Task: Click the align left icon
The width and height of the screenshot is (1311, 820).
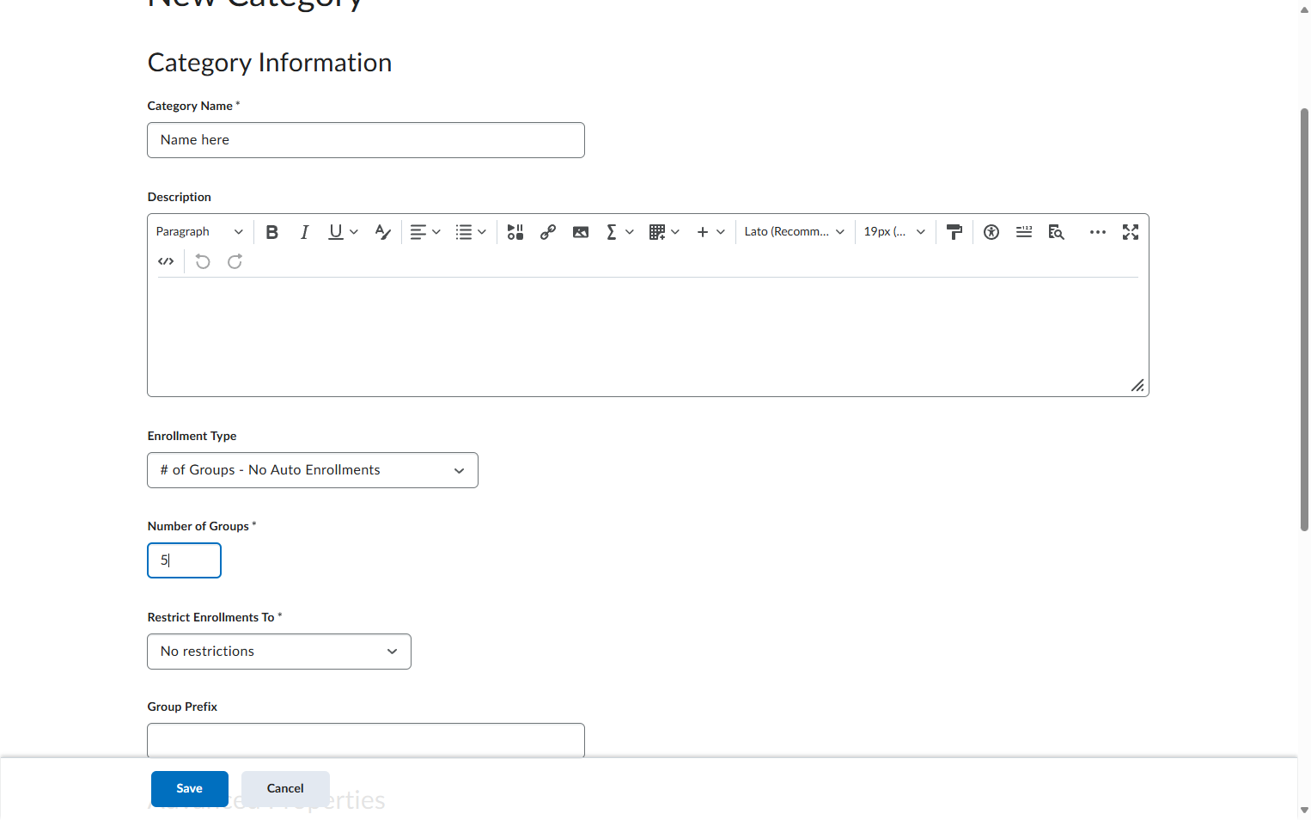Action: click(418, 232)
